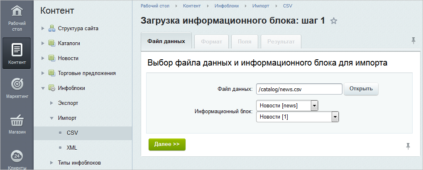Click the pin icon beside Далее button
Screen dimensions: 423x170
(x=408, y=146)
